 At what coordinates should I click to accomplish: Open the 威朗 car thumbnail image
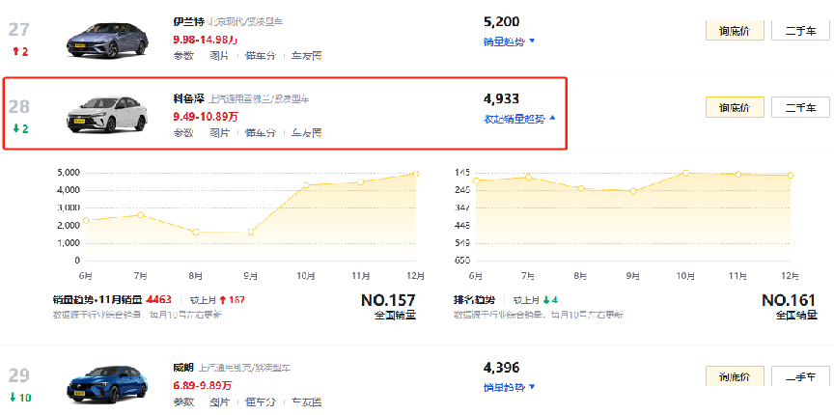(107, 387)
